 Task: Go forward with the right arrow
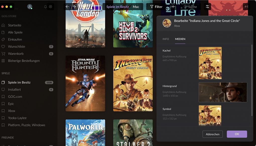(74, 7)
